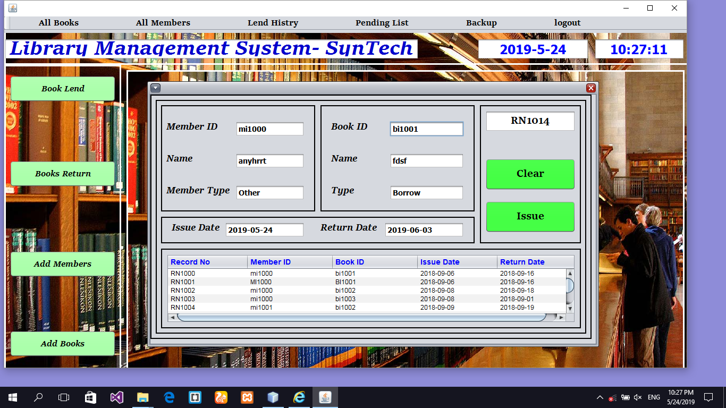Open UC Browser from taskbar
Screen dimensions: 726x408
pyautogui.click(x=221, y=397)
